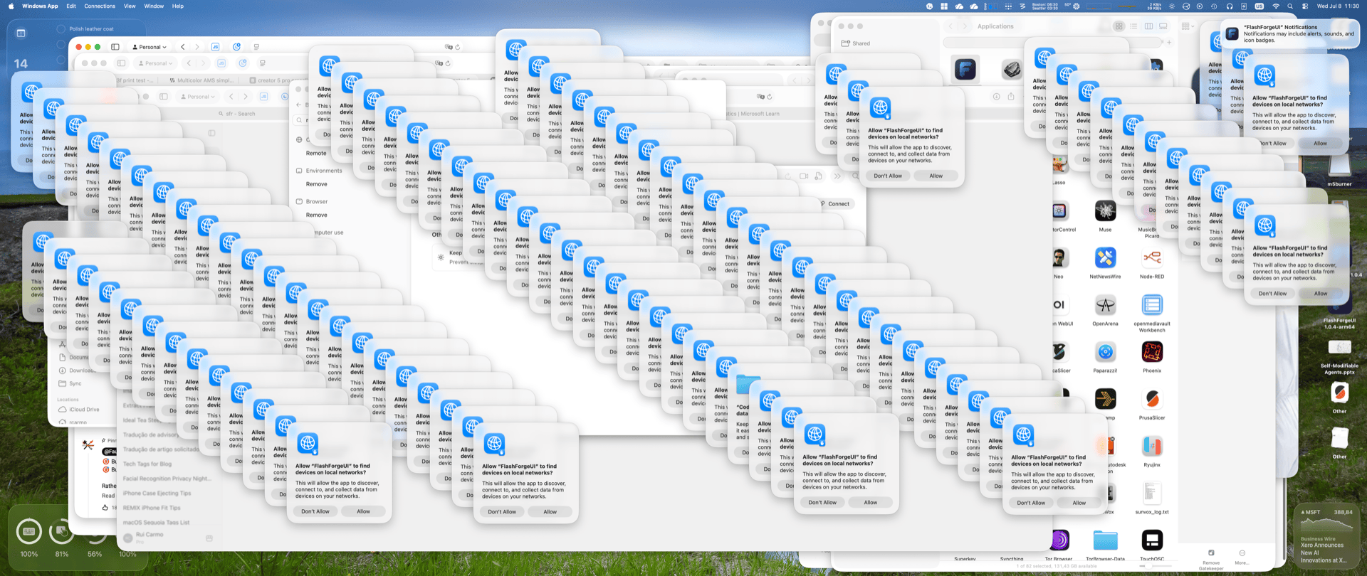Open Personal profile dropdown in front browser window
The height and width of the screenshot is (576, 1367).
click(x=150, y=47)
